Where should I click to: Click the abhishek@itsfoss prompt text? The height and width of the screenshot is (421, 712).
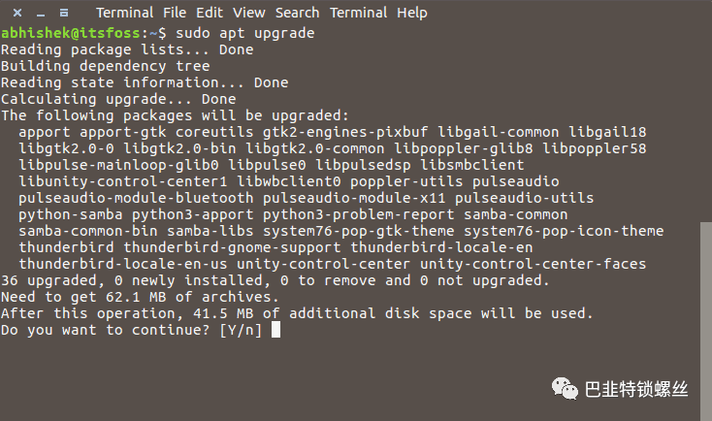[71, 33]
